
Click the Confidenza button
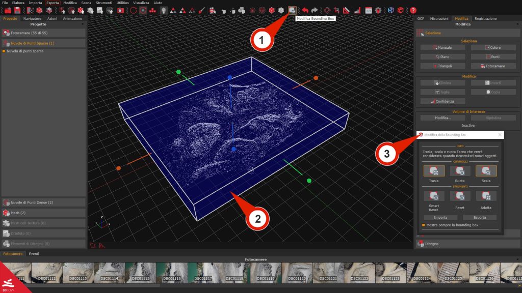tap(443, 101)
